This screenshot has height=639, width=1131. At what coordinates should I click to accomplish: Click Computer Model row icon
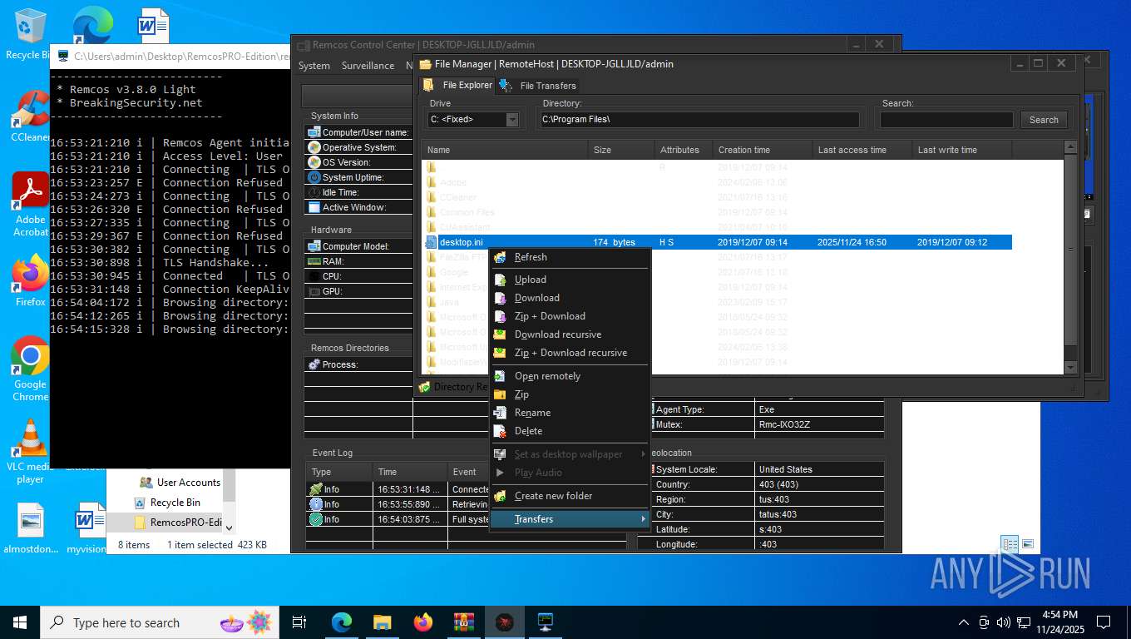point(314,246)
